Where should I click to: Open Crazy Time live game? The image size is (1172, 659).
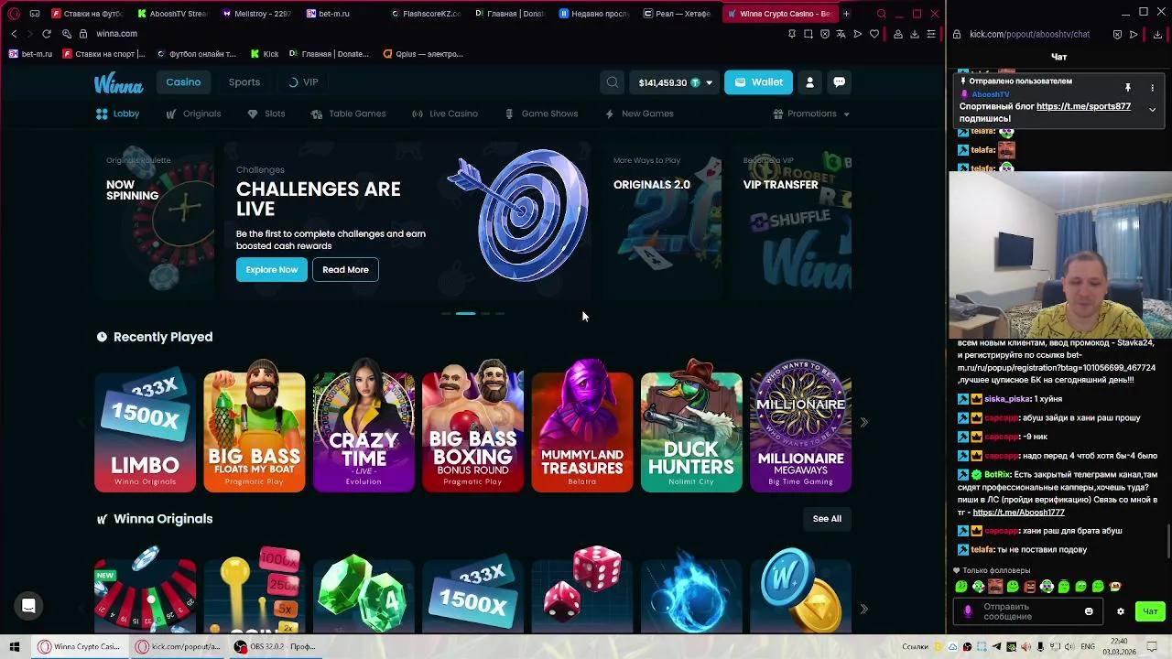(364, 426)
